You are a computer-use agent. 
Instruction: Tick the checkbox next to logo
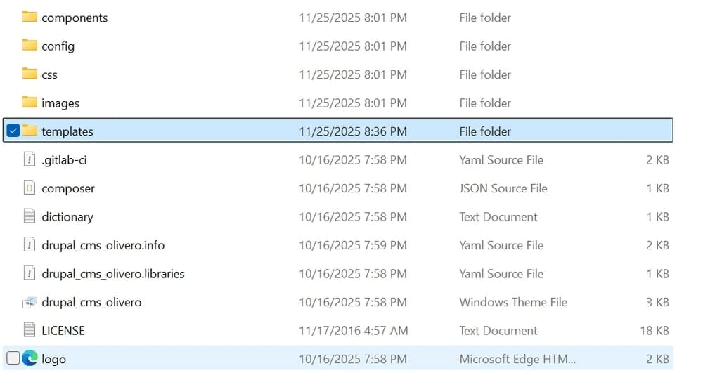[x=13, y=358]
